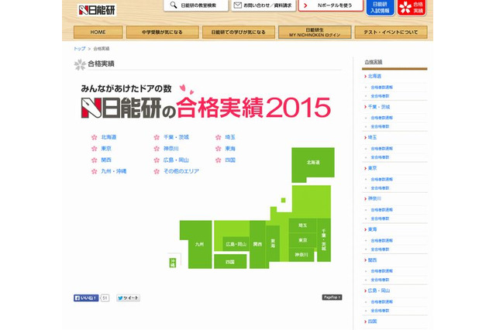Open 日能研での学びが気になる nav item
This screenshot has height=330, width=496.
click(239, 32)
